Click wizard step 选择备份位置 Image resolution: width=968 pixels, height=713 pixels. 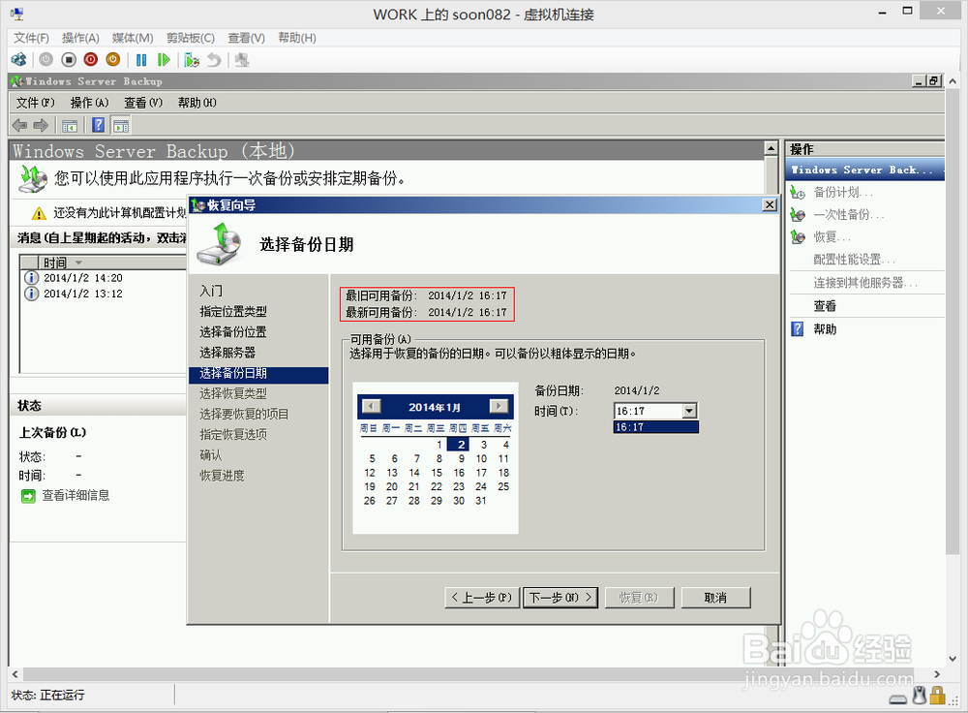click(x=233, y=331)
